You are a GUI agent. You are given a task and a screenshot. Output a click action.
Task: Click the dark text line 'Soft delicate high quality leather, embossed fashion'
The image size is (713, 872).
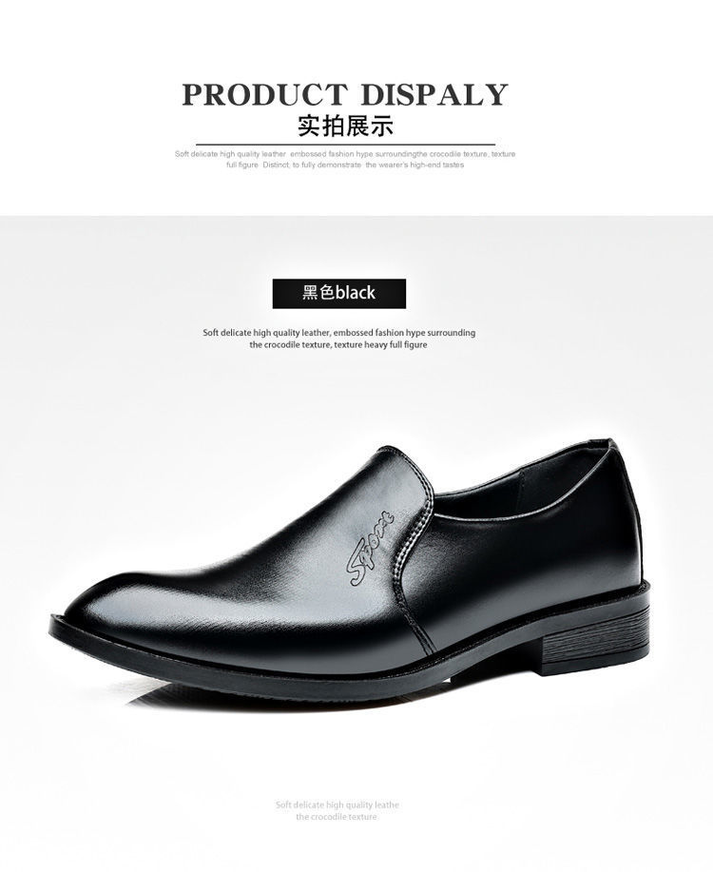[339, 333]
